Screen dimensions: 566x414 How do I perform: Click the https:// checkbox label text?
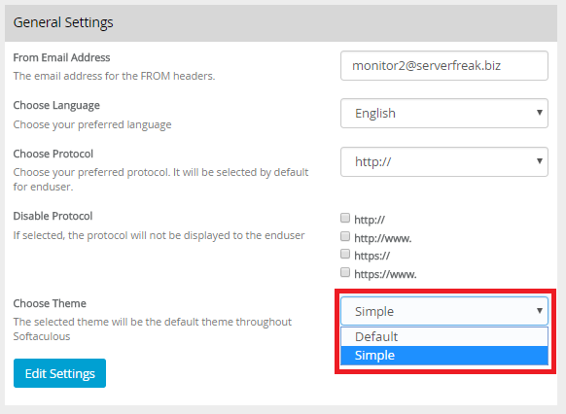click(371, 256)
